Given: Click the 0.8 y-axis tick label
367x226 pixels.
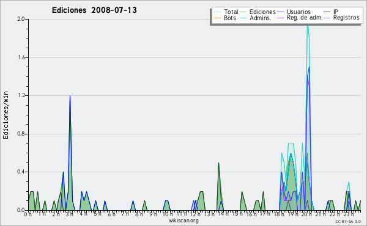Looking at the screenshot, I should pyautogui.click(x=21, y=134).
